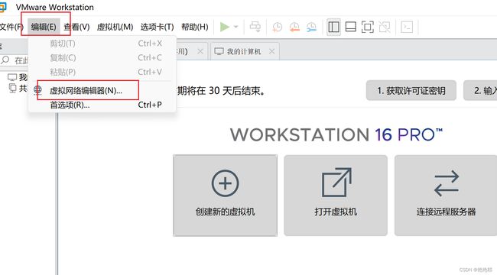Click the revert to snapshot icon
497x275 pixels.
click(294, 27)
